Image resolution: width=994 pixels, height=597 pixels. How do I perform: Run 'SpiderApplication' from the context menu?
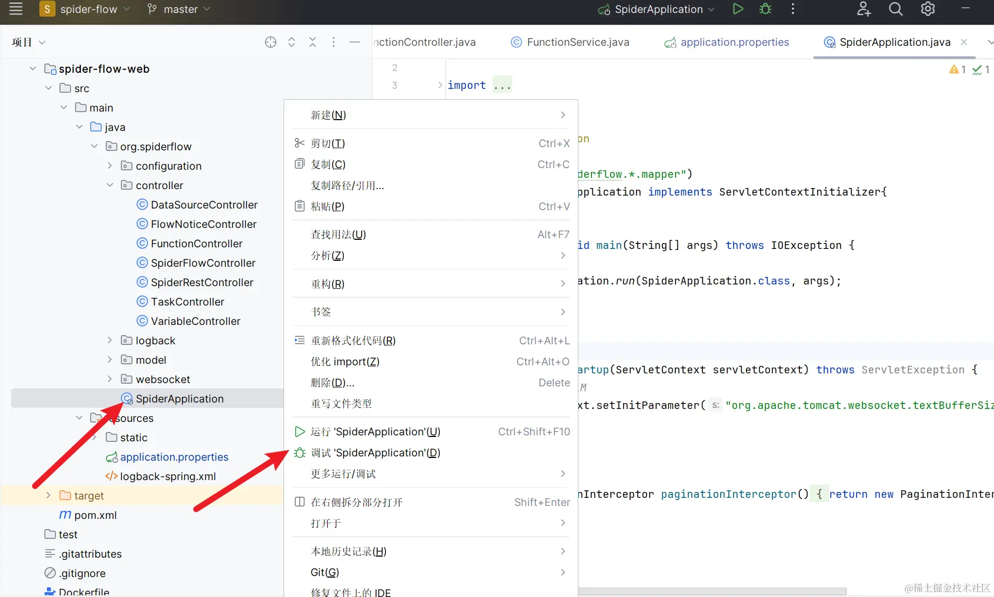coord(431,432)
